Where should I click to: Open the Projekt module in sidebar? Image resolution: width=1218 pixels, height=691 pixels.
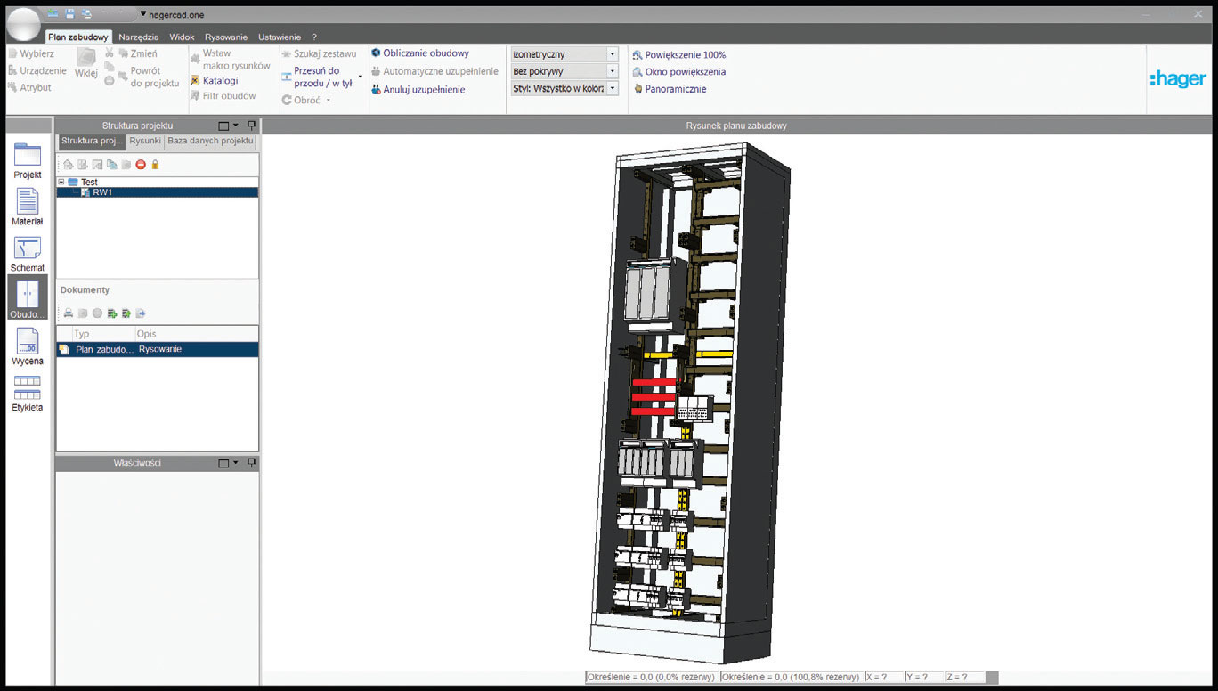point(28,160)
